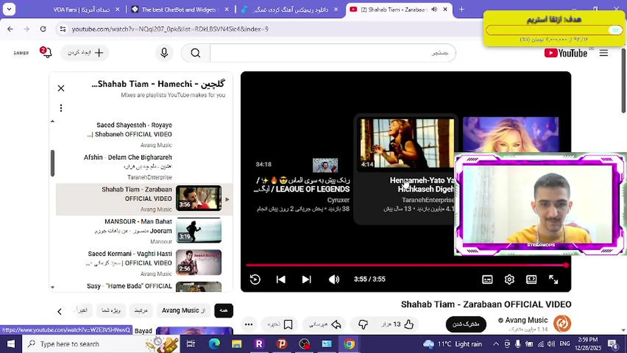The width and height of the screenshot is (627, 353).
Task: Click the YouTube search input field
Action: pyautogui.click(x=333, y=53)
